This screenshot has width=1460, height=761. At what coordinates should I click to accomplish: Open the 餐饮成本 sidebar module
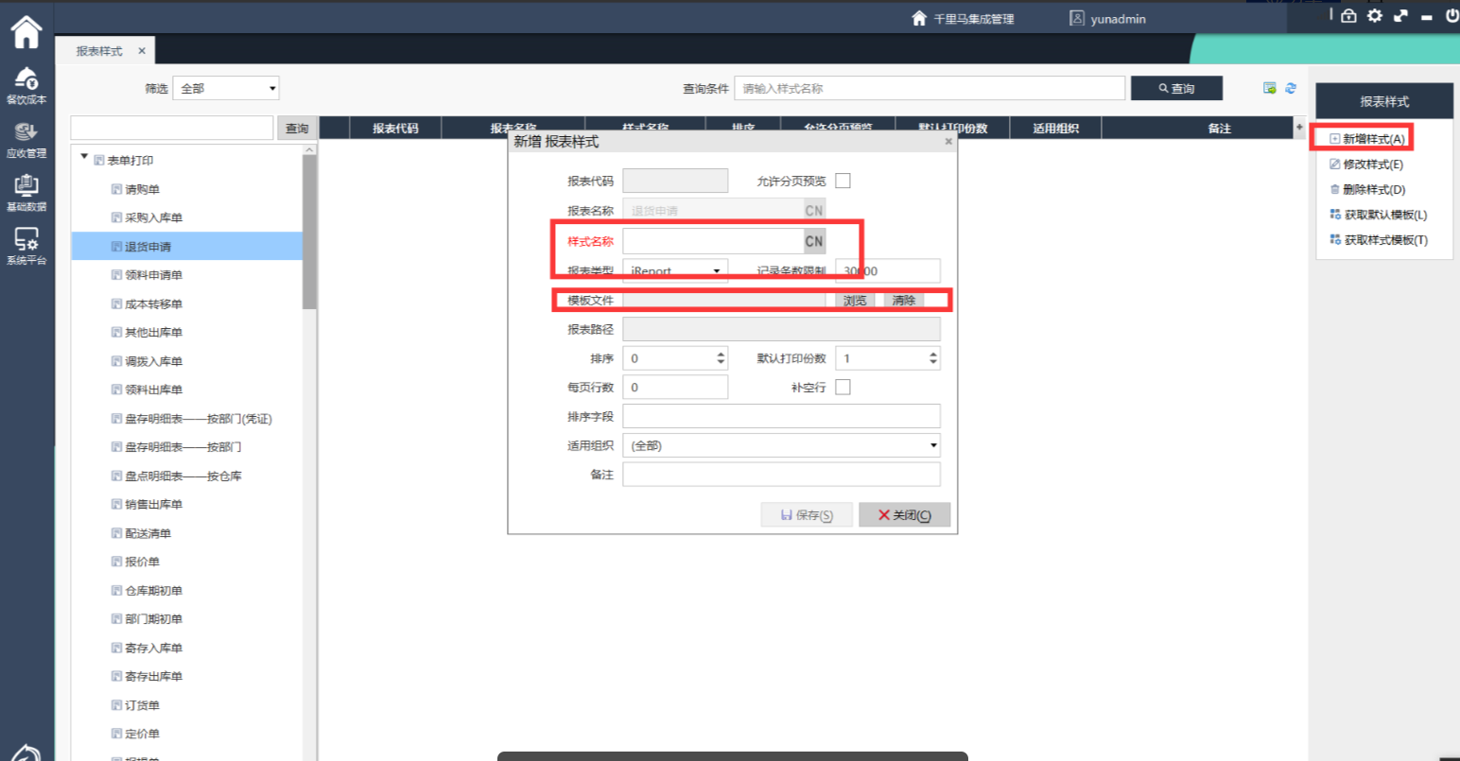coord(26,85)
